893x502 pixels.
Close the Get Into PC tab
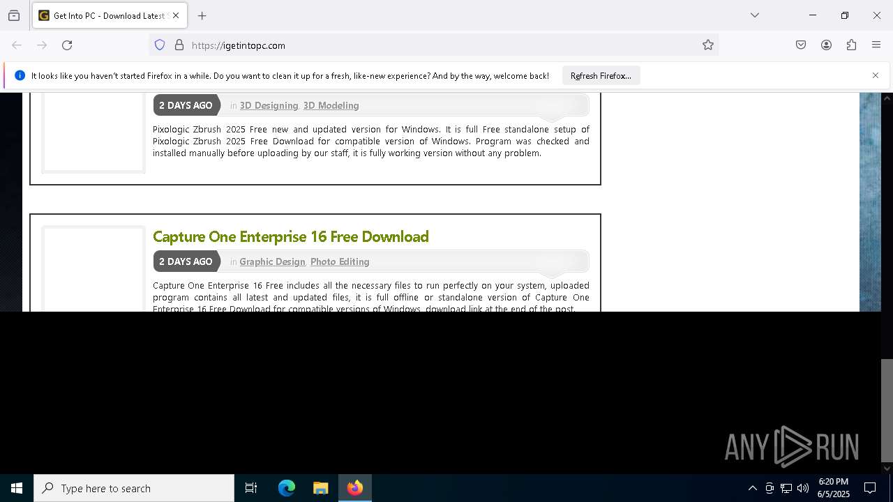pos(176,15)
